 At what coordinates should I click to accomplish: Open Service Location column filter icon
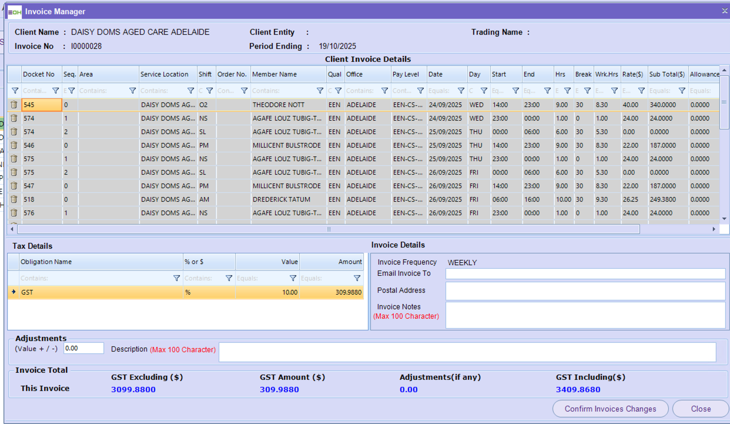tap(190, 91)
